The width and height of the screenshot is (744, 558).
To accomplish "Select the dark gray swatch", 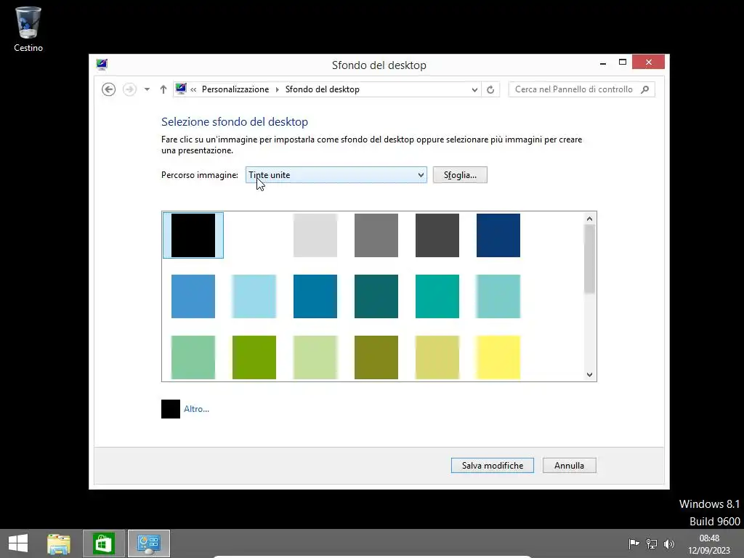I will (437, 235).
